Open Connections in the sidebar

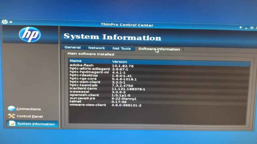[29, 109]
